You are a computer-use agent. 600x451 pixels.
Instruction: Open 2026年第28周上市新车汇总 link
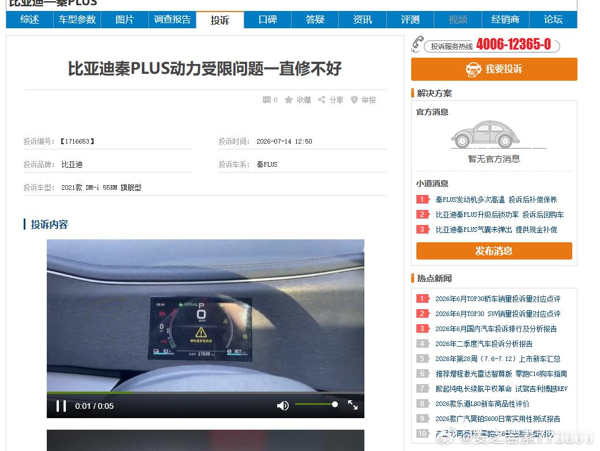point(497,359)
